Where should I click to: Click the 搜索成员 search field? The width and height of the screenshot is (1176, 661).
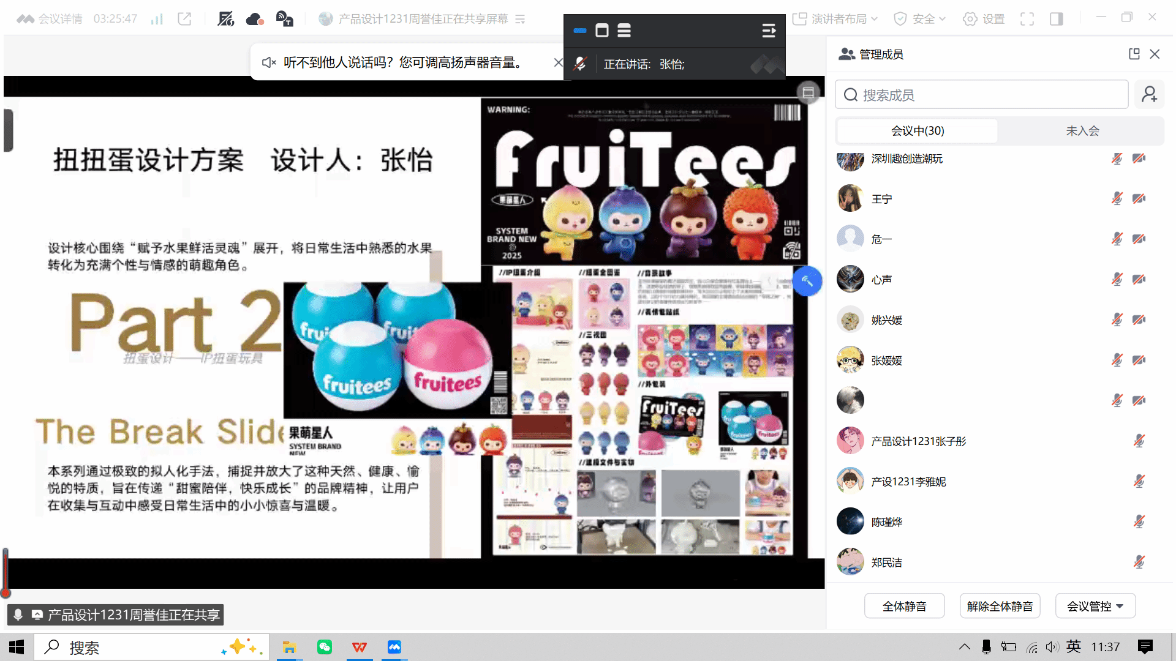click(x=981, y=95)
